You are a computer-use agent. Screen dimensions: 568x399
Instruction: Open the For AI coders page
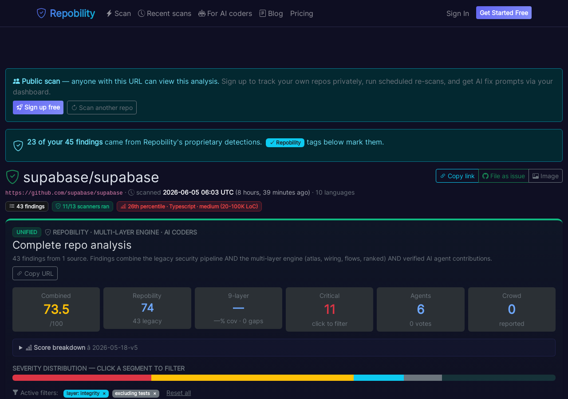225,13
